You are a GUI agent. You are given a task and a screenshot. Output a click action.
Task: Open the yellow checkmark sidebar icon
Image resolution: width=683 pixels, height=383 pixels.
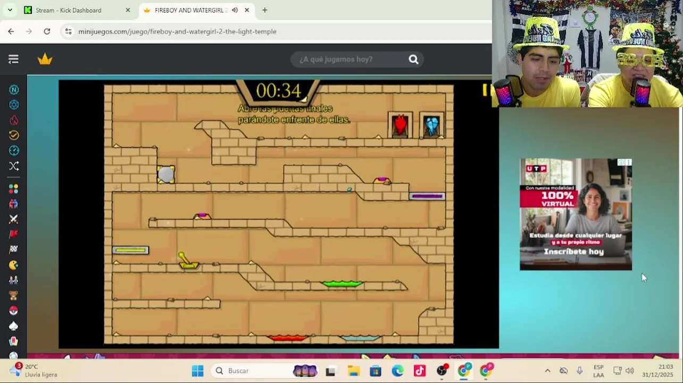coord(14,135)
